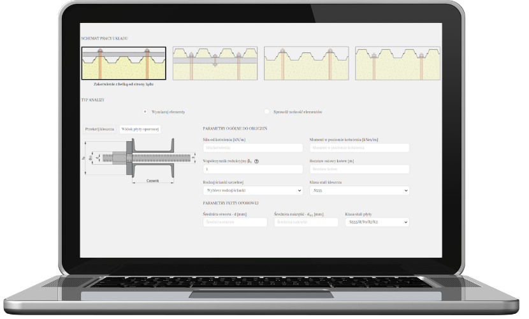Click the Rozstaw osiowy kotew field

coord(359,170)
